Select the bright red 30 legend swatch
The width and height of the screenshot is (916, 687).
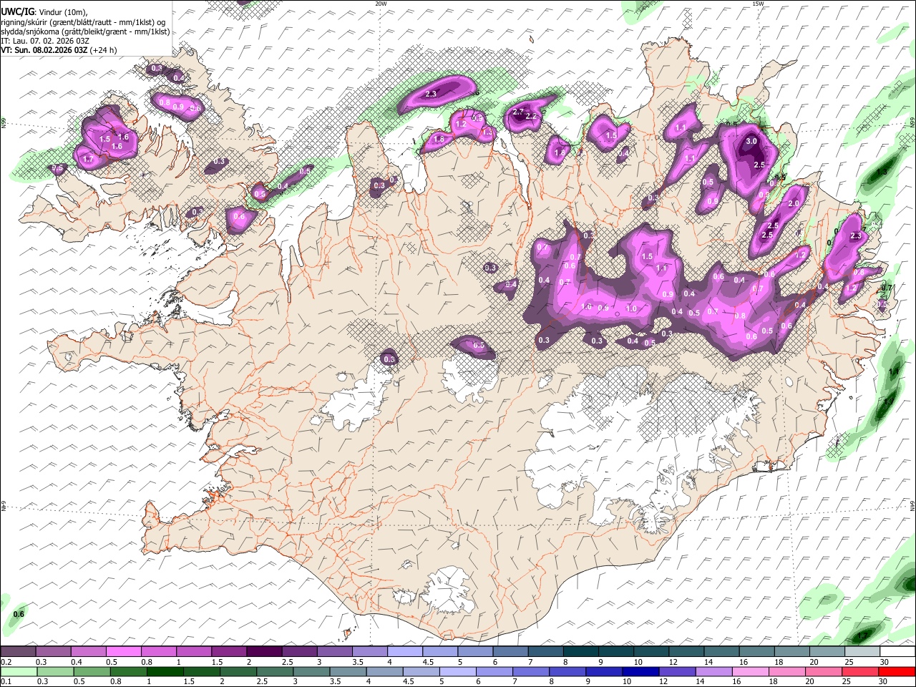point(897,671)
